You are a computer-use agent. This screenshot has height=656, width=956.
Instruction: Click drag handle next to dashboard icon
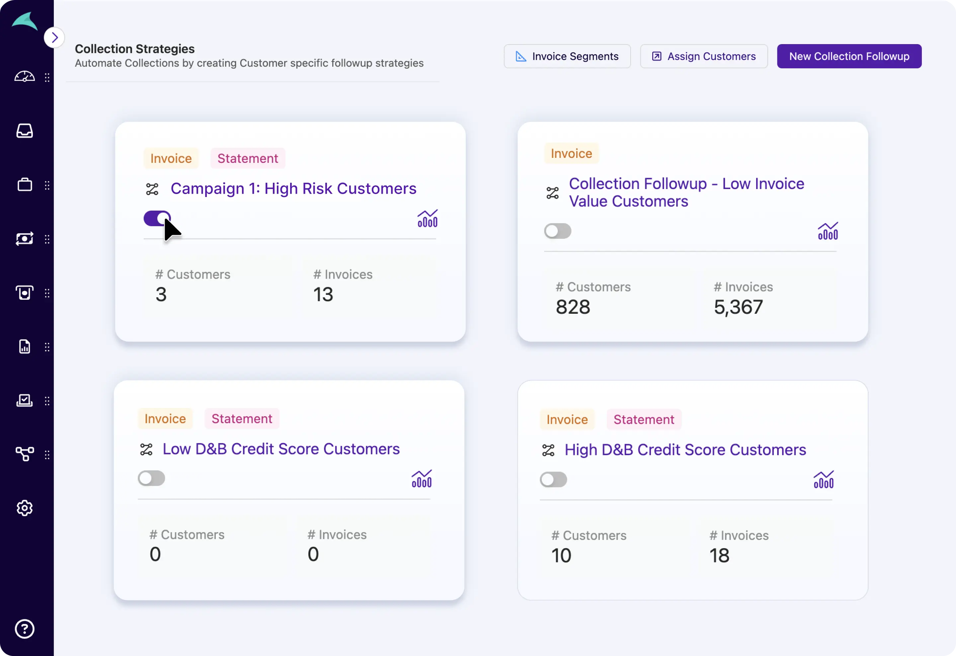[x=47, y=77]
